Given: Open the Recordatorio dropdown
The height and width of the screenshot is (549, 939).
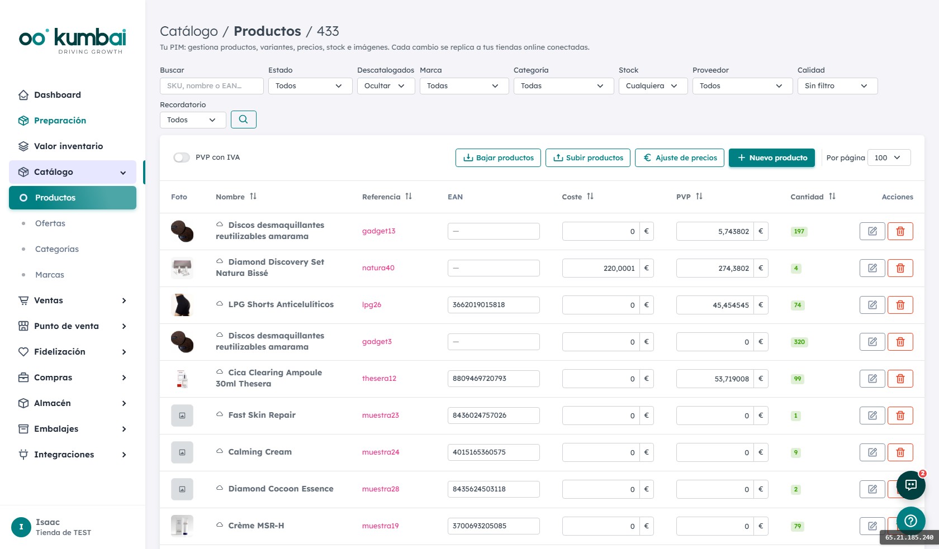Looking at the screenshot, I should pyautogui.click(x=193, y=120).
